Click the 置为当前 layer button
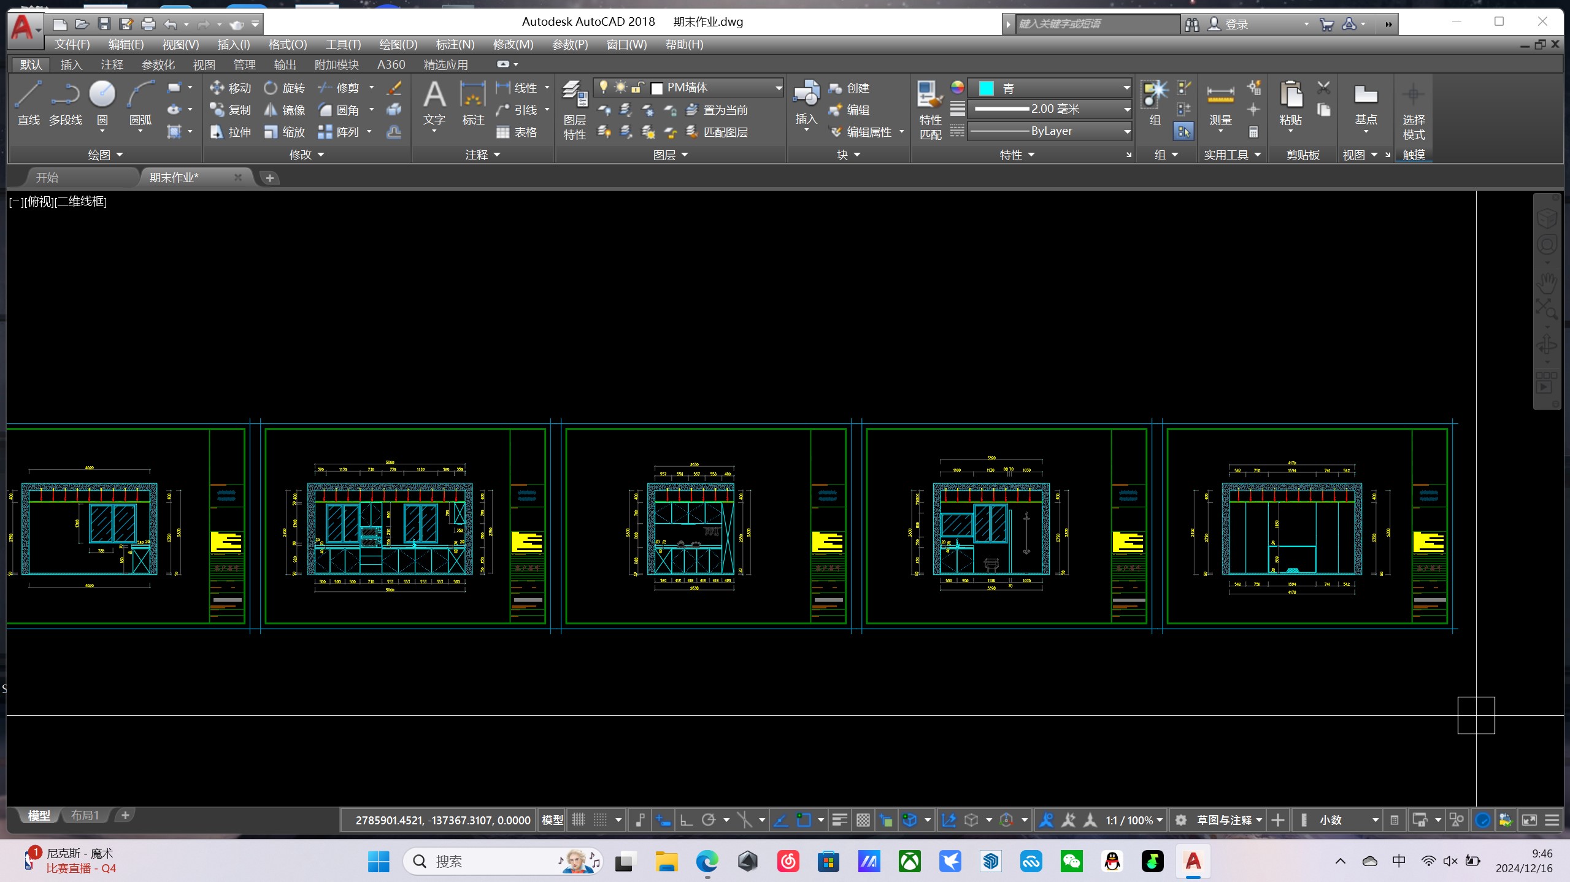 pyautogui.click(x=717, y=110)
